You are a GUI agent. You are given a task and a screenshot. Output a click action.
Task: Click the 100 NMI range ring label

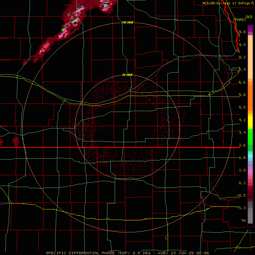(x=127, y=22)
